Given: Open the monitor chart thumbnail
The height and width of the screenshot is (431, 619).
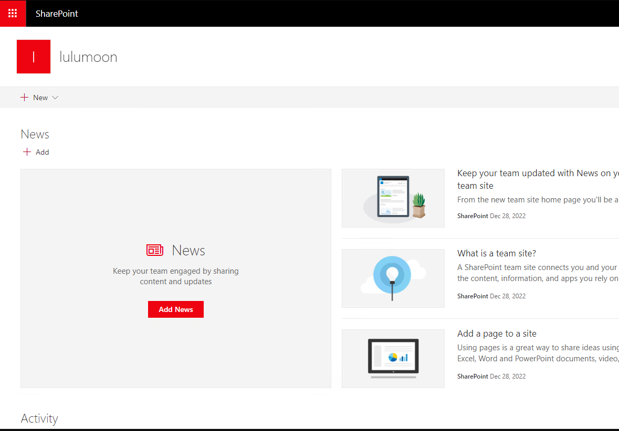Looking at the screenshot, I should click(x=393, y=359).
